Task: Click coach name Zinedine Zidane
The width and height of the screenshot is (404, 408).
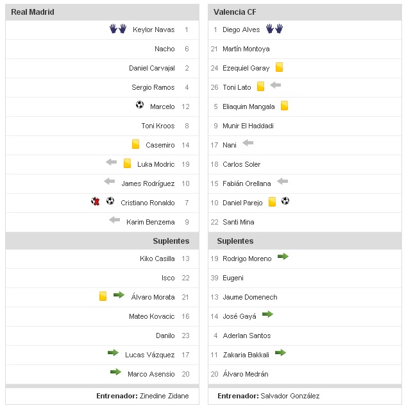Action: (164, 396)
